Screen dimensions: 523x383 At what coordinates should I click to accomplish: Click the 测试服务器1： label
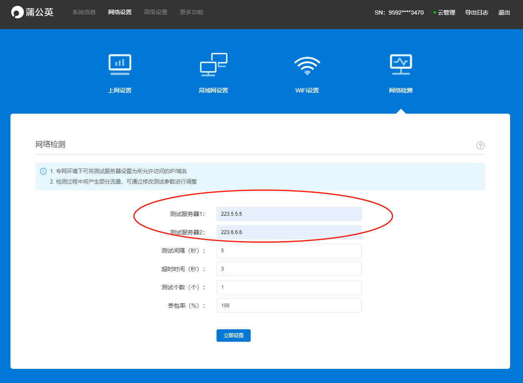(188, 214)
